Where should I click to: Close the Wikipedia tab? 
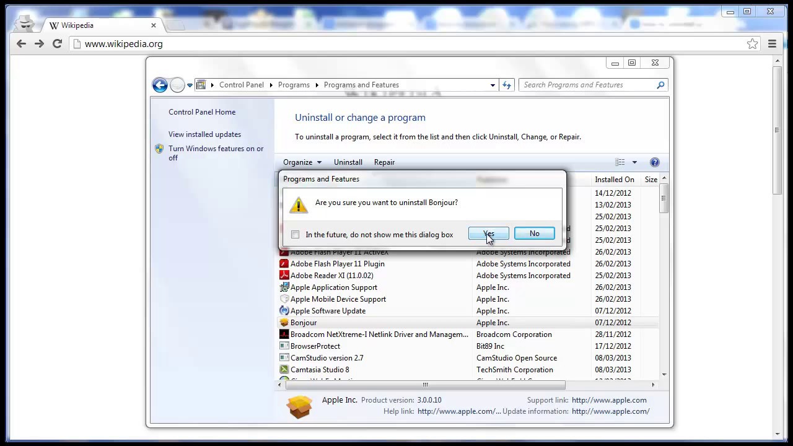tap(154, 25)
